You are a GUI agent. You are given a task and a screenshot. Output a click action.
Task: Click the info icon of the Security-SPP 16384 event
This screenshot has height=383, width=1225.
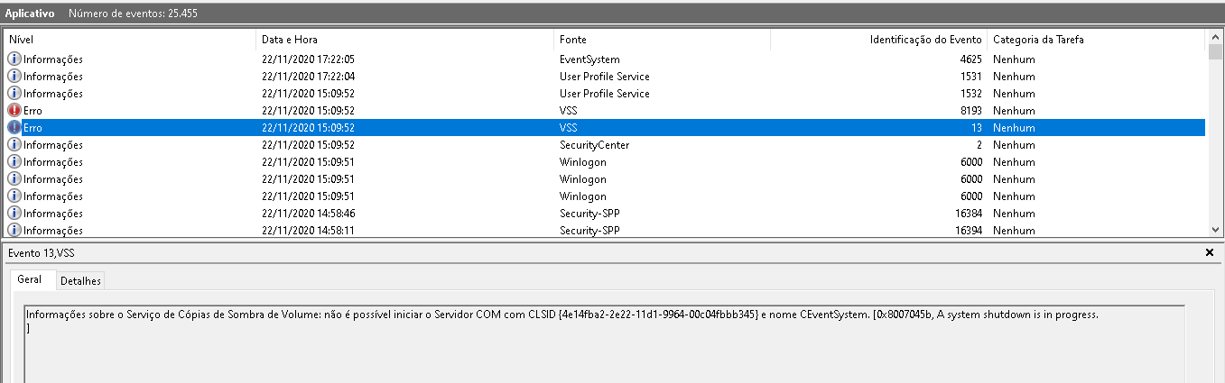pos(14,214)
